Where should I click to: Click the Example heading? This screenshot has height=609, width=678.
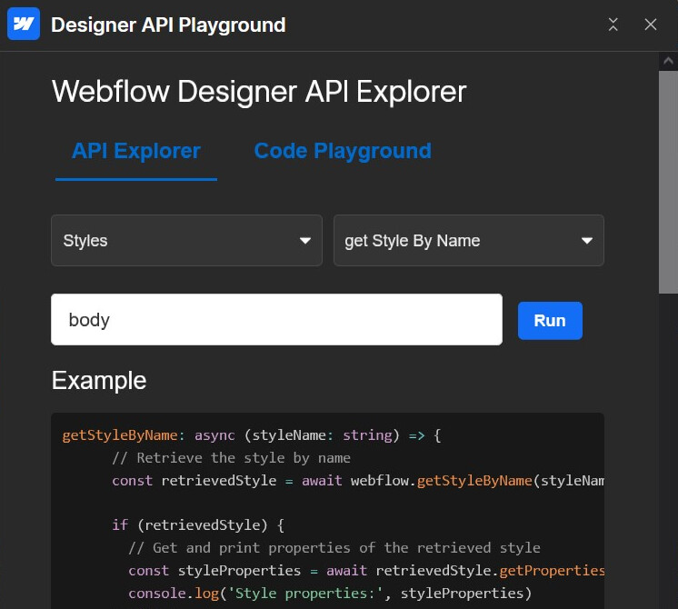click(x=99, y=381)
